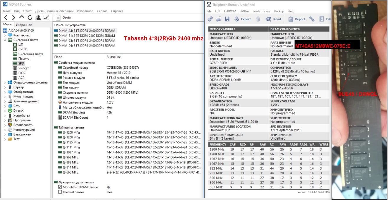Expand the Компьютер tree node
The image size is (388, 200).
click(x=5, y=35)
